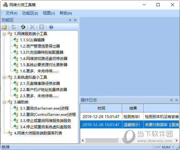Click icon beside 1.1.SQL编辑器
The width and height of the screenshot is (180, 150).
[16, 40]
